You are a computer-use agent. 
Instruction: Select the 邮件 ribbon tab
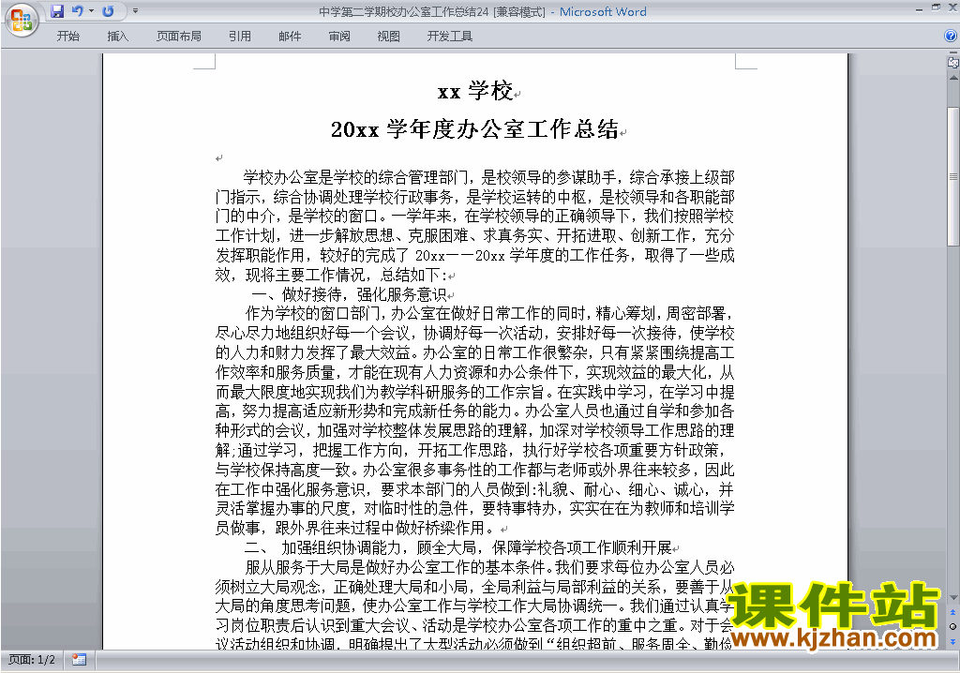(290, 37)
